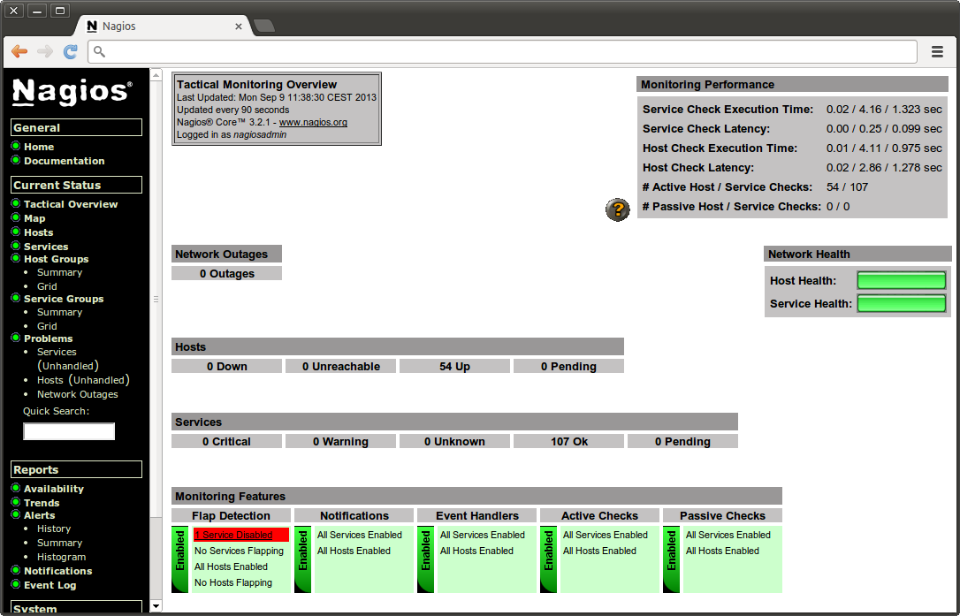Click the Host Health bar
The image size is (960, 616).
coord(902,281)
